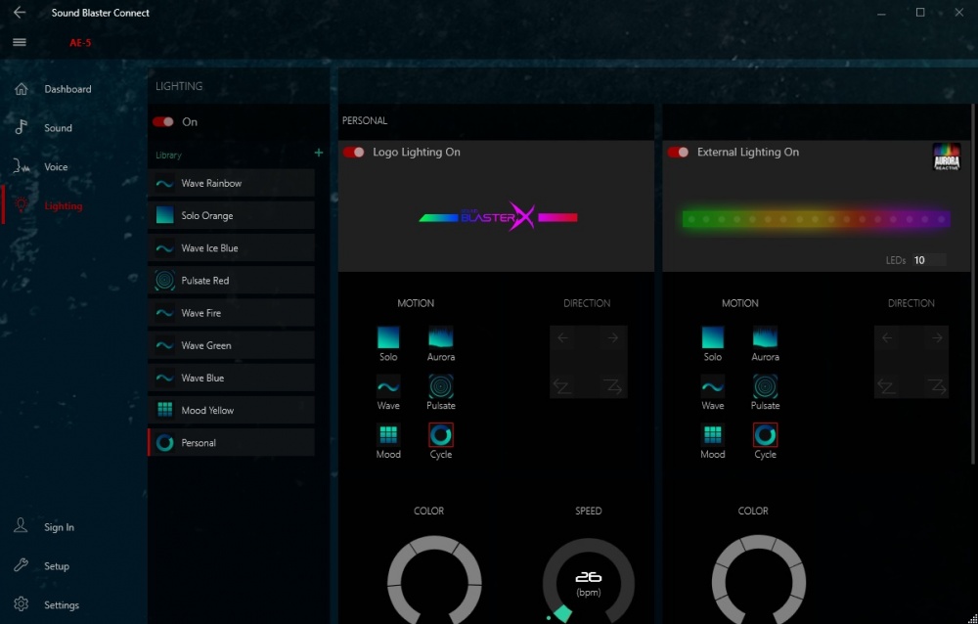Select the Wave Ice Blue preset
The width and height of the screenshot is (978, 624).
(x=232, y=247)
